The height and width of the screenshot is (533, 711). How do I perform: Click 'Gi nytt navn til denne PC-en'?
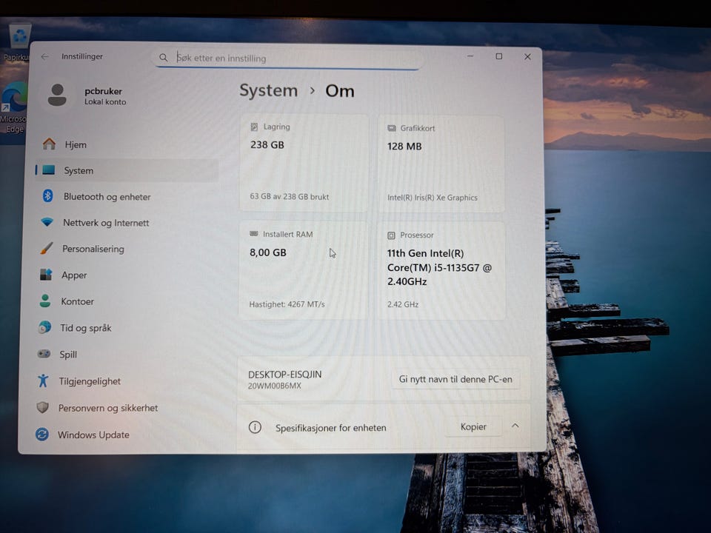[455, 379]
